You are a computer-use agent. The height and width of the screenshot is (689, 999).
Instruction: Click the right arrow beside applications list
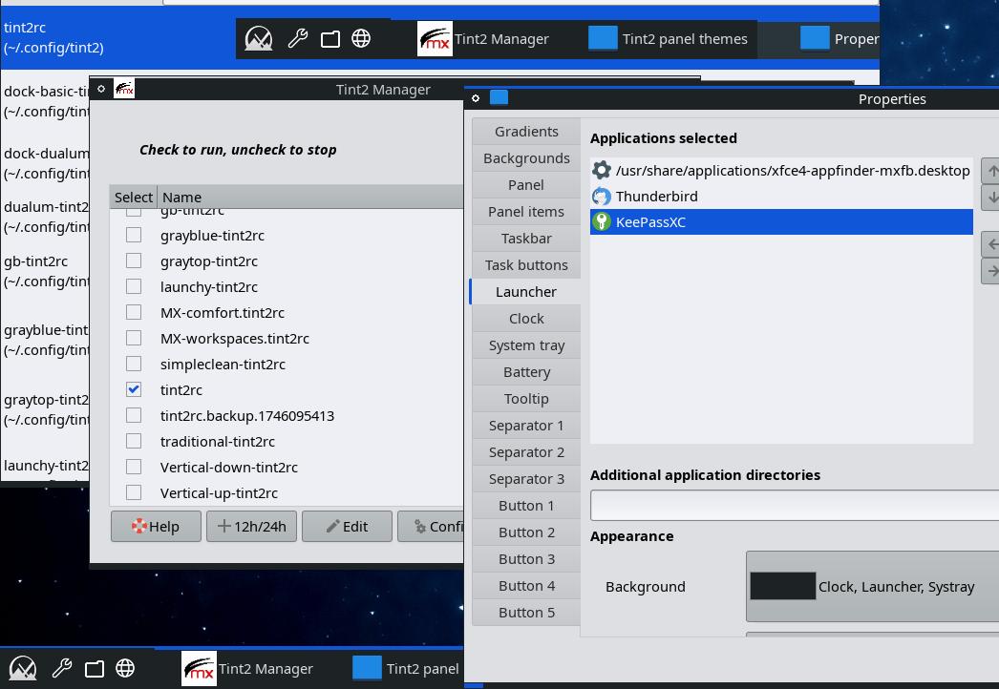[x=990, y=271]
